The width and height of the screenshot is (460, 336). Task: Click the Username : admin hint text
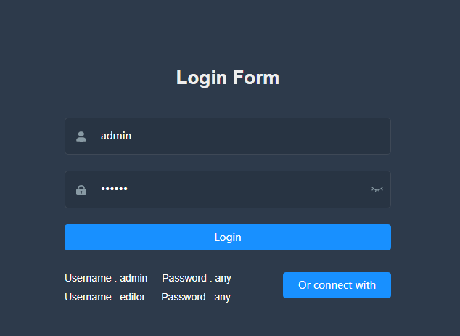(106, 278)
